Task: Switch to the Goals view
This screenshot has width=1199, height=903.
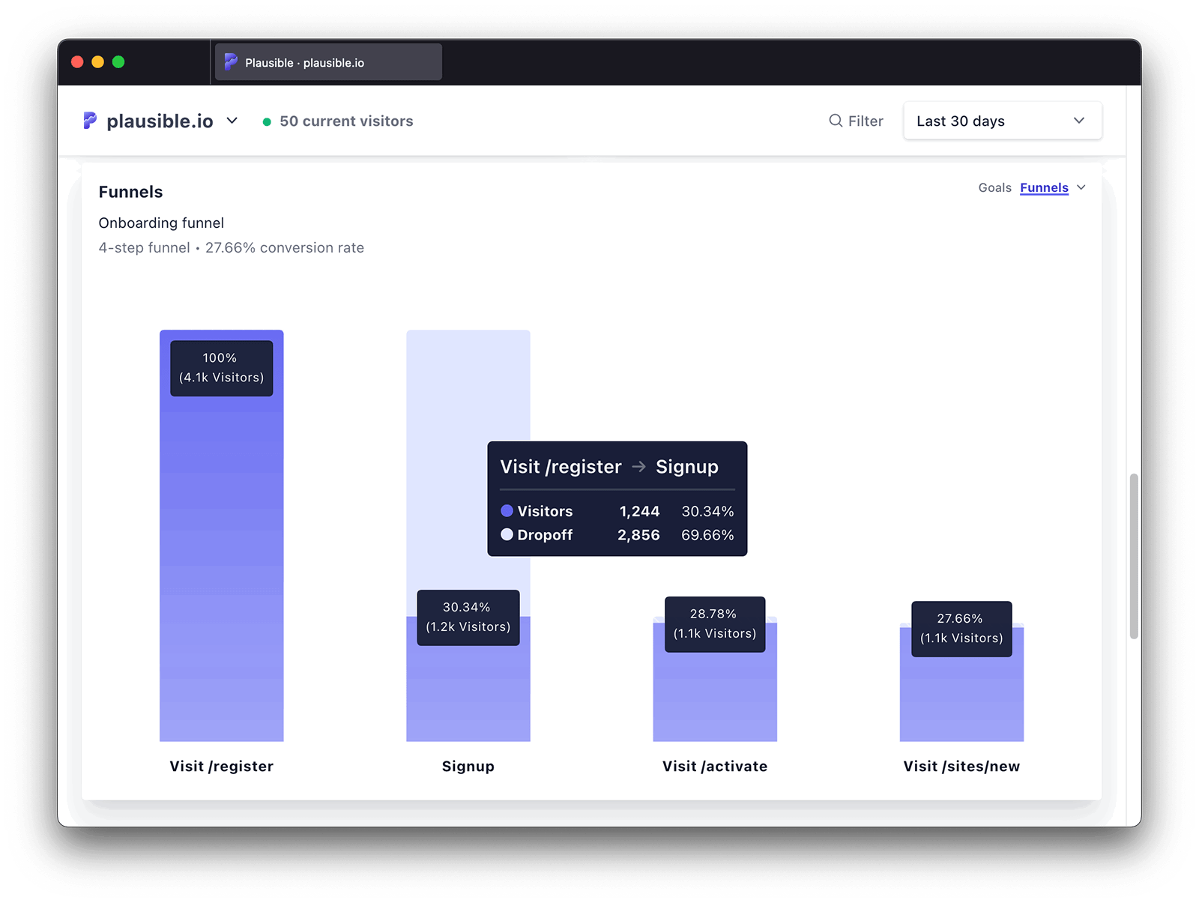Action: [x=994, y=188]
